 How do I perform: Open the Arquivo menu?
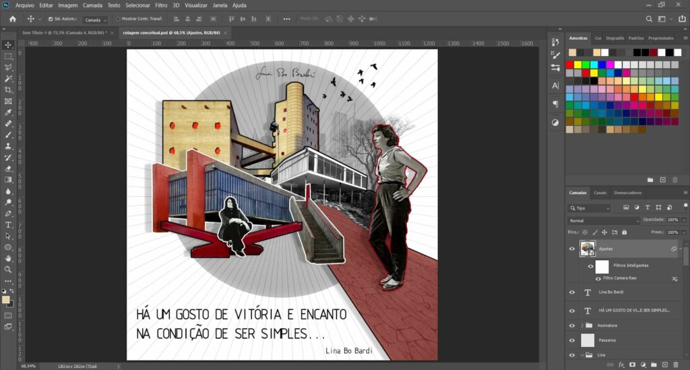click(x=25, y=5)
